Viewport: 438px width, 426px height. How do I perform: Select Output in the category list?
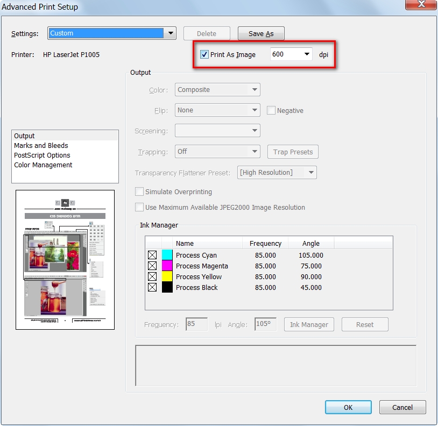pos(65,136)
